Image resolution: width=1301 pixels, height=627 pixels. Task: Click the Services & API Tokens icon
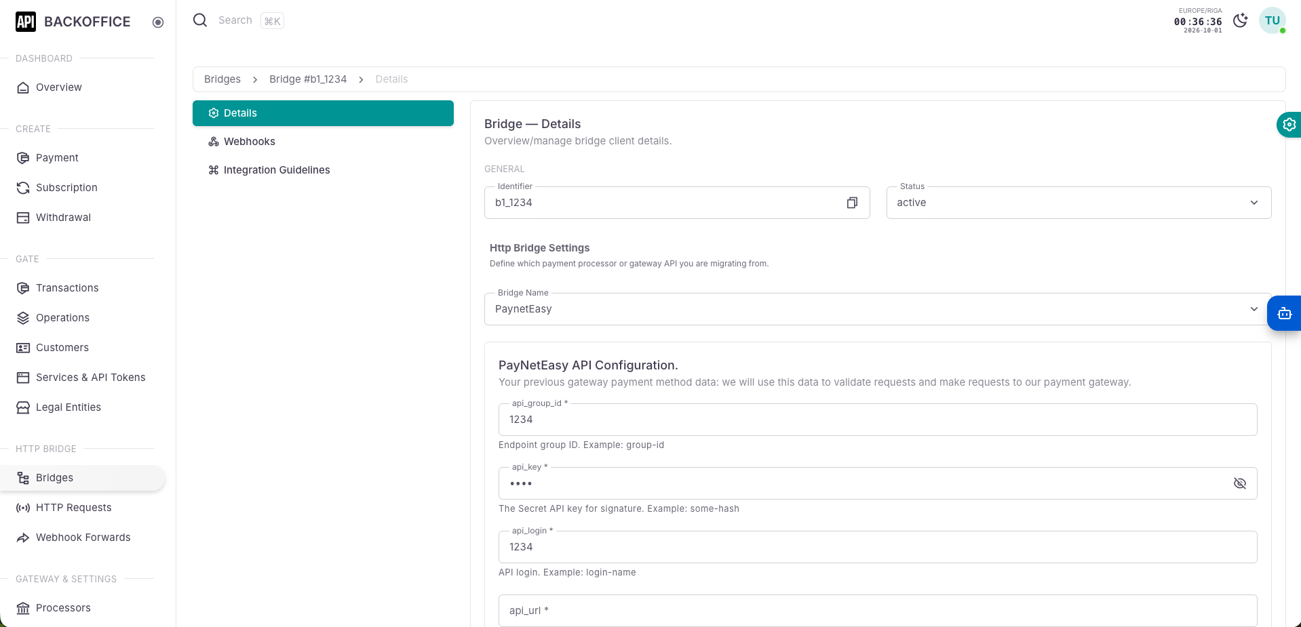coord(23,378)
